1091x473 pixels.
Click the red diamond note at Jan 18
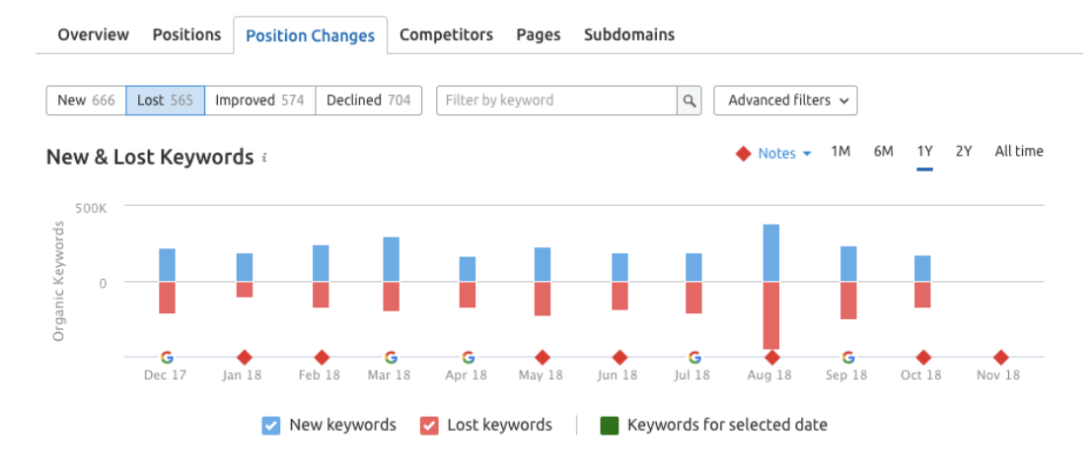coord(245,358)
